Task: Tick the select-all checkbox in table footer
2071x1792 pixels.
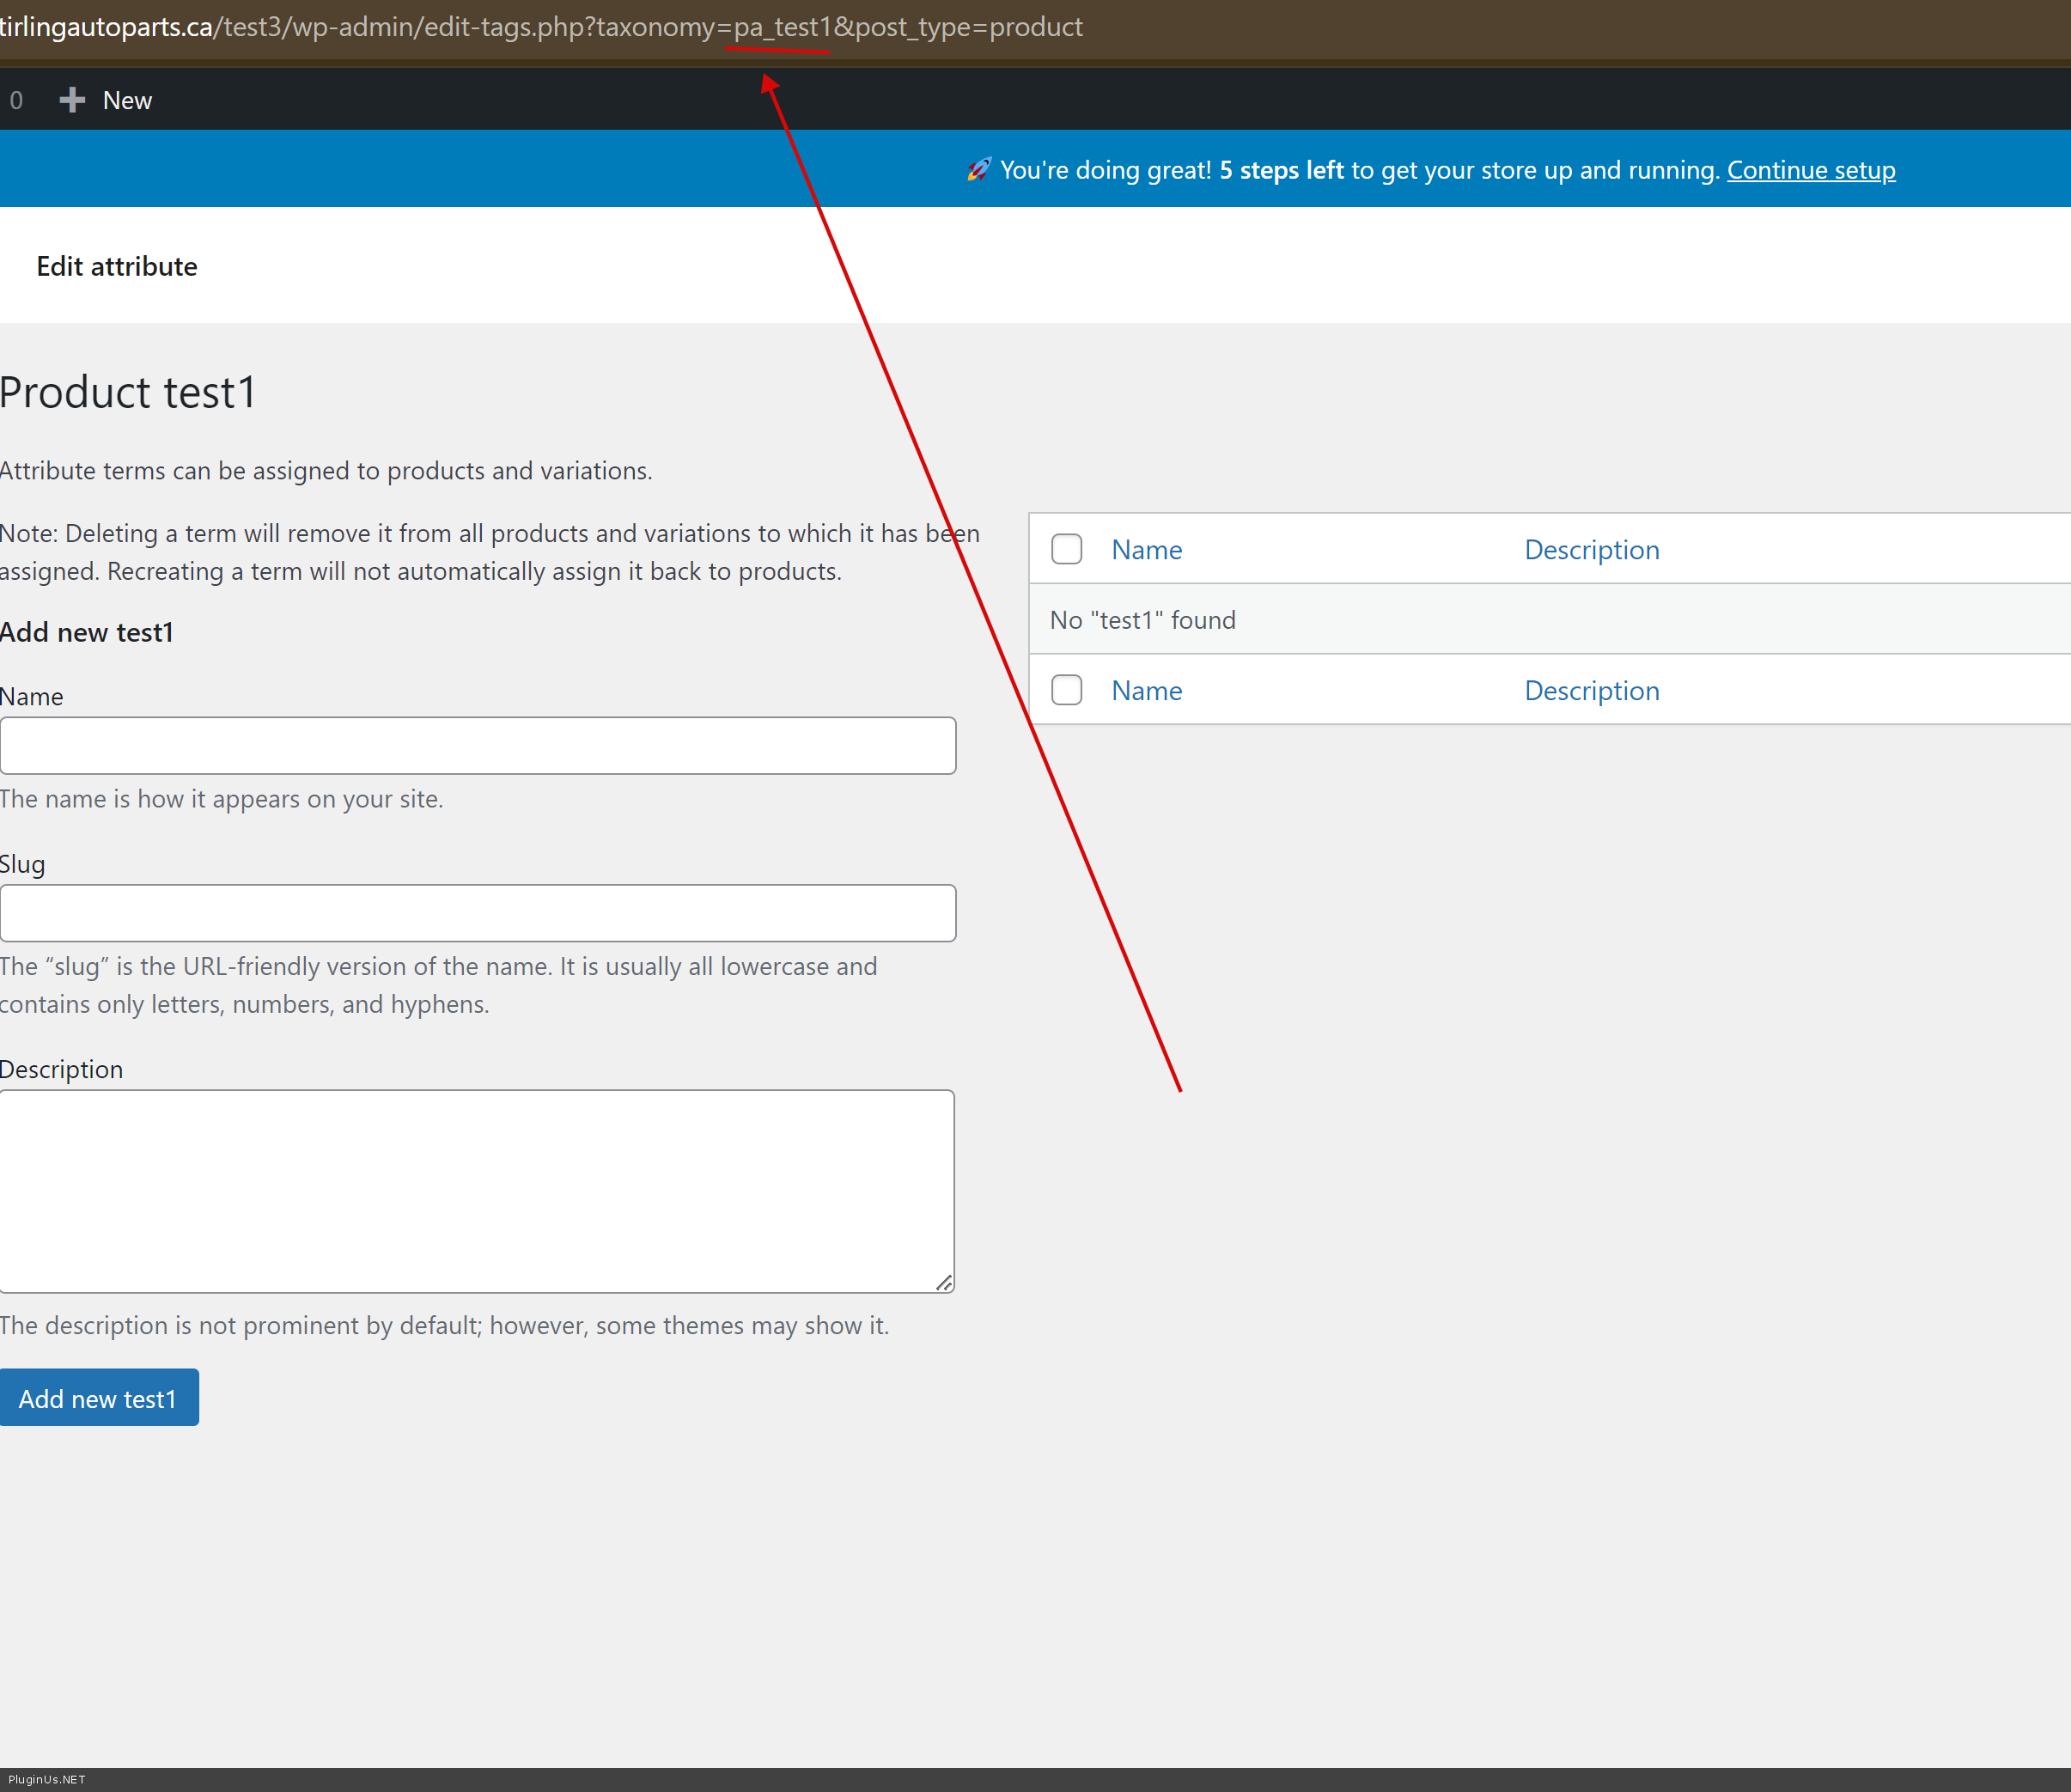Action: [x=1066, y=690]
